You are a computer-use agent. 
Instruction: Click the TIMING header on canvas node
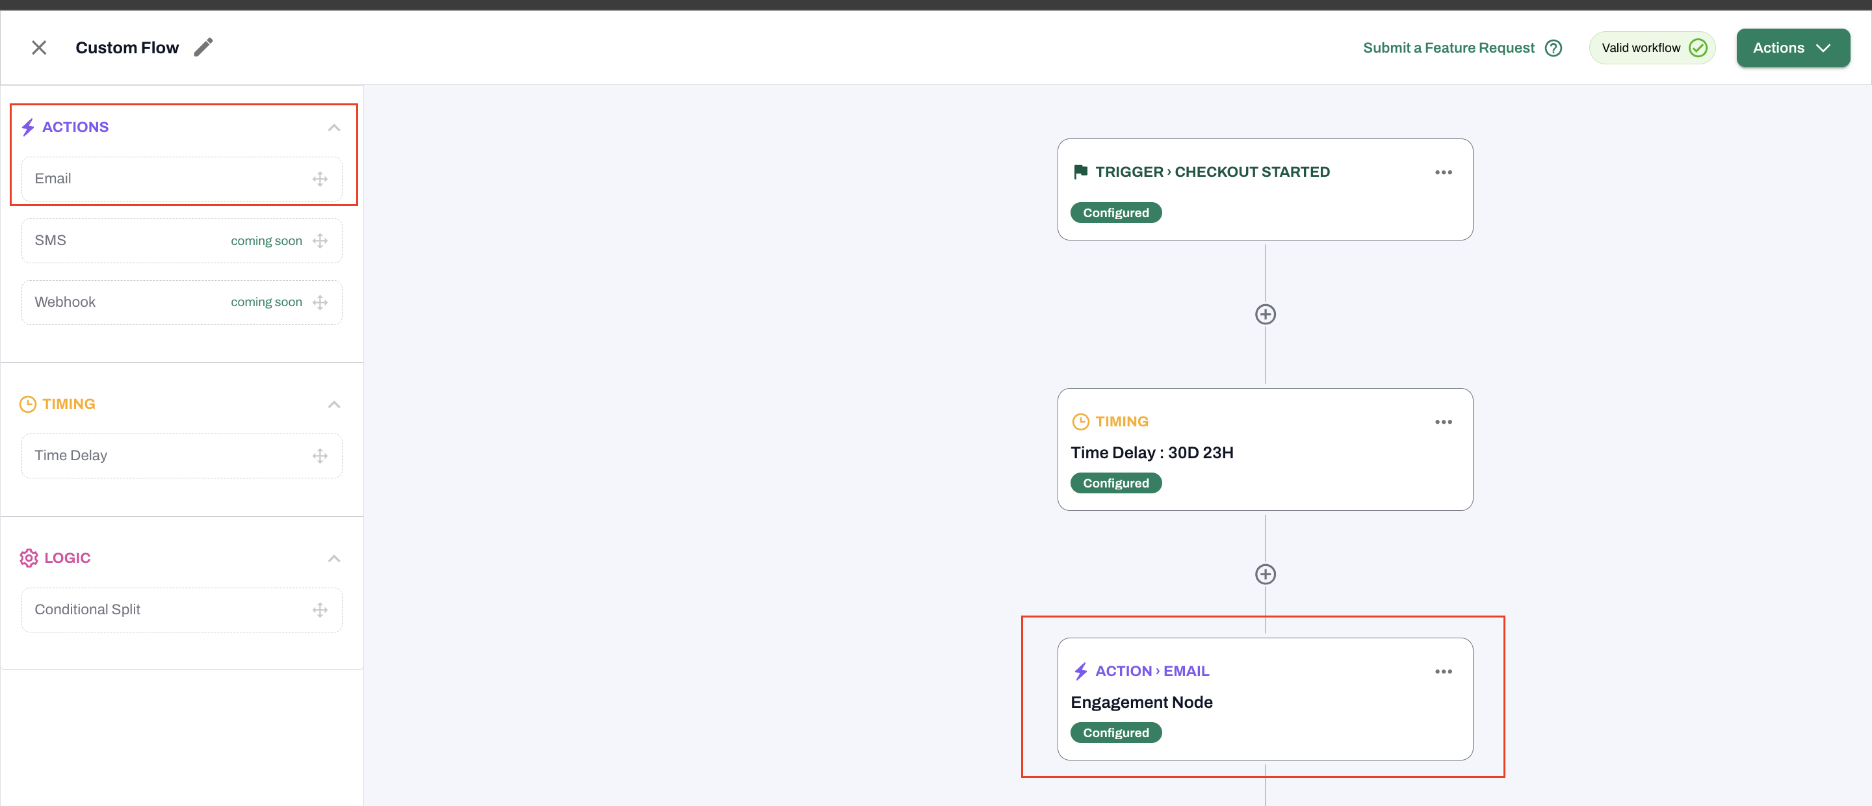pyautogui.click(x=1121, y=422)
